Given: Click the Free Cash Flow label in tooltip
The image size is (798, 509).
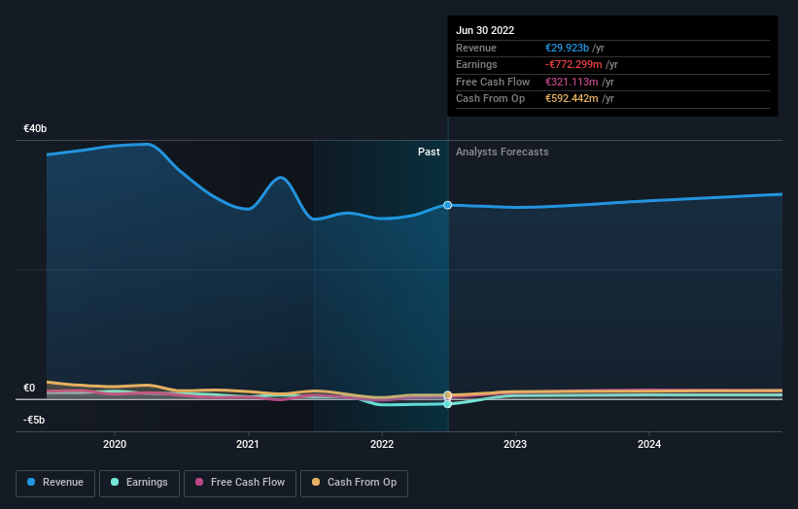Looking at the screenshot, I should pyautogui.click(x=493, y=82).
